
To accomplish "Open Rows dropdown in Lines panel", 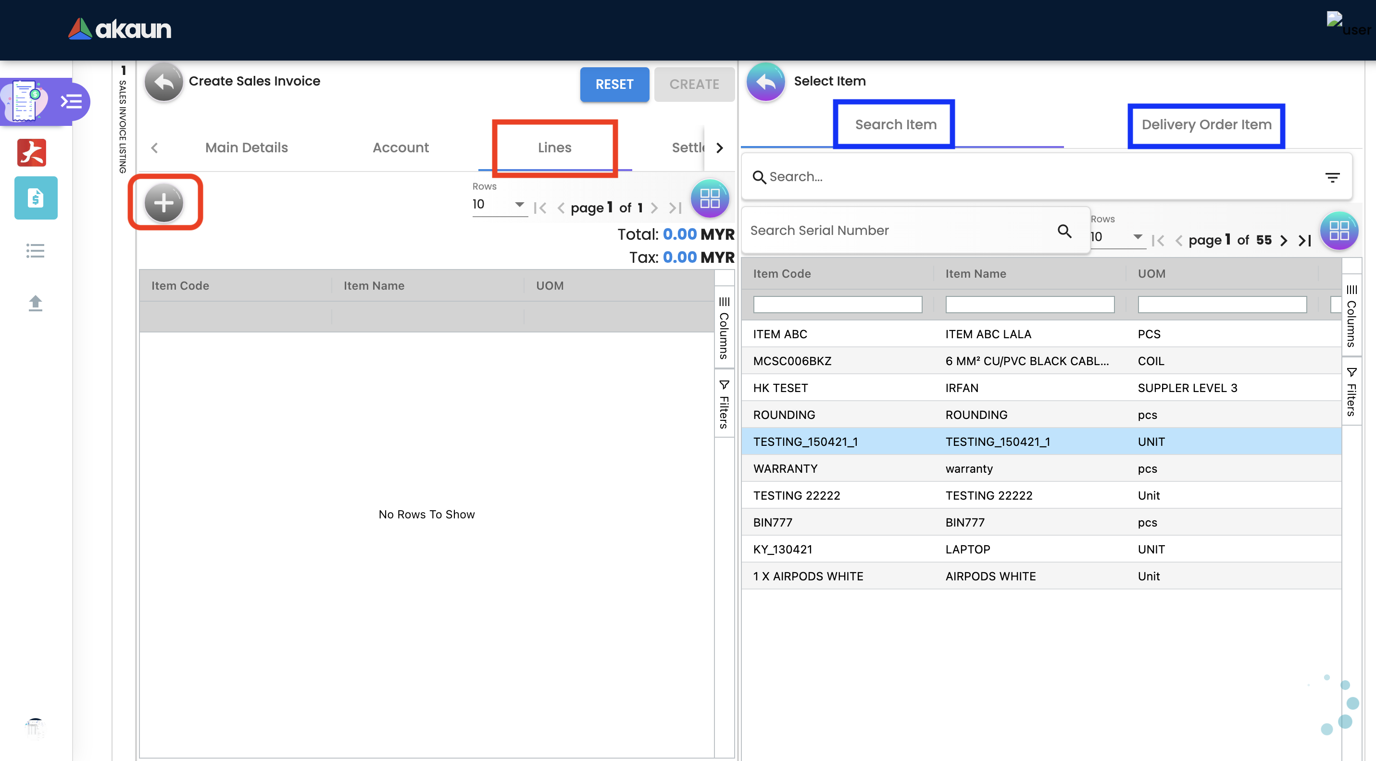I will click(x=499, y=204).
